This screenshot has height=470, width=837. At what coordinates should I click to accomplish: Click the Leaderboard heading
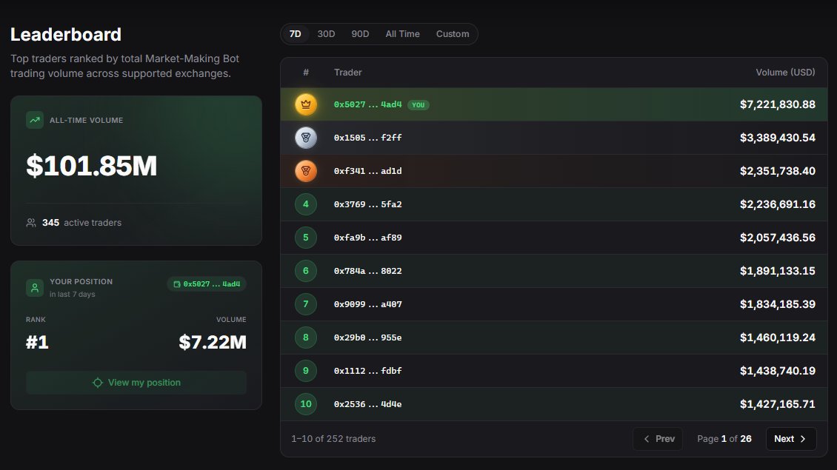coord(66,35)
